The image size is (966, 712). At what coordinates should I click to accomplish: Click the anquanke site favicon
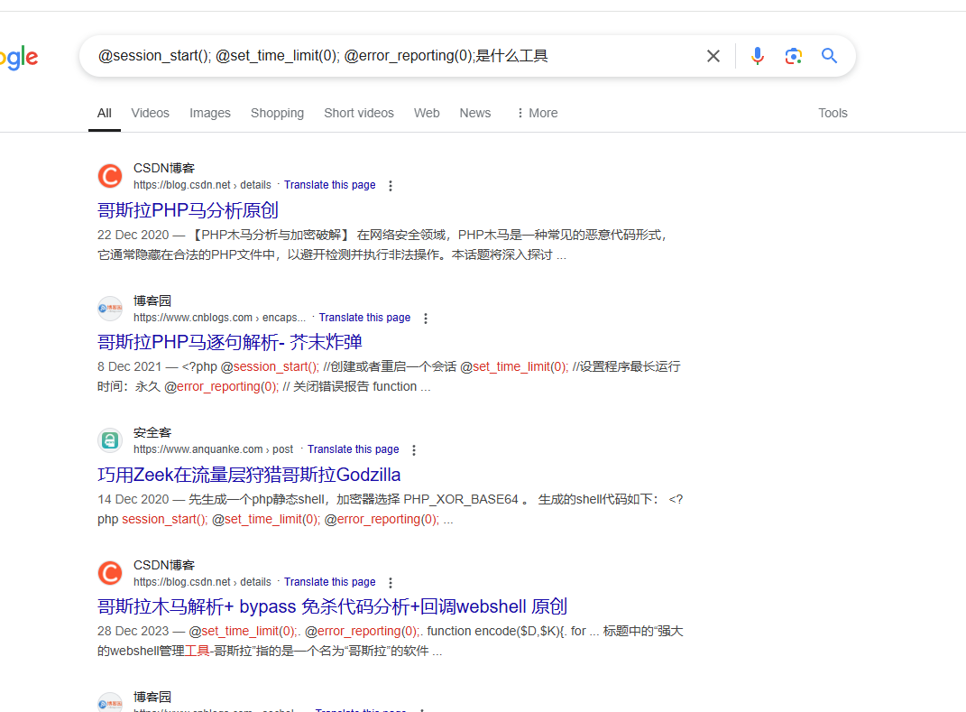(110, 440)
